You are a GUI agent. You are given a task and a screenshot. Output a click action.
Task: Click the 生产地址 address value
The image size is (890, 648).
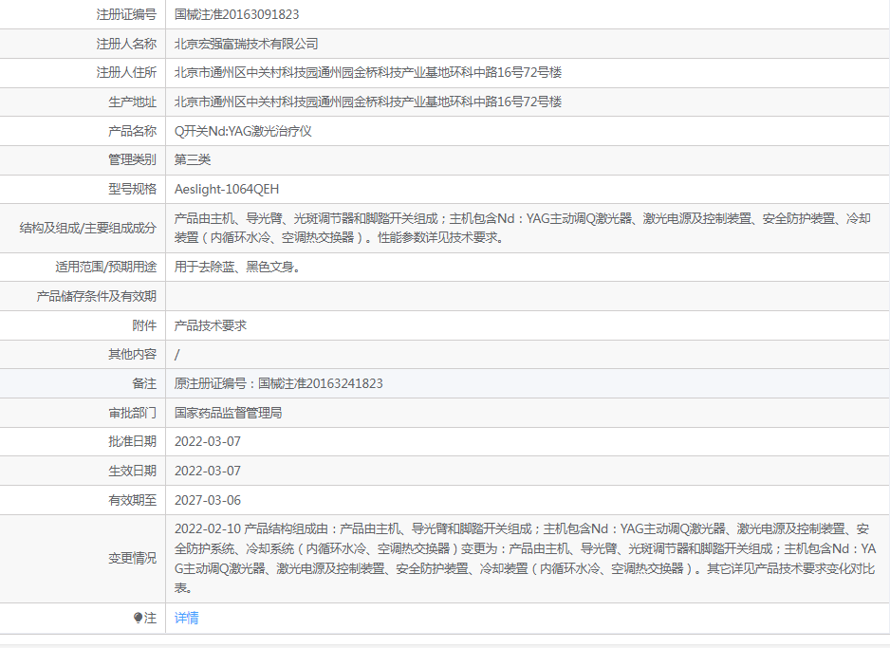click(368, 102)
